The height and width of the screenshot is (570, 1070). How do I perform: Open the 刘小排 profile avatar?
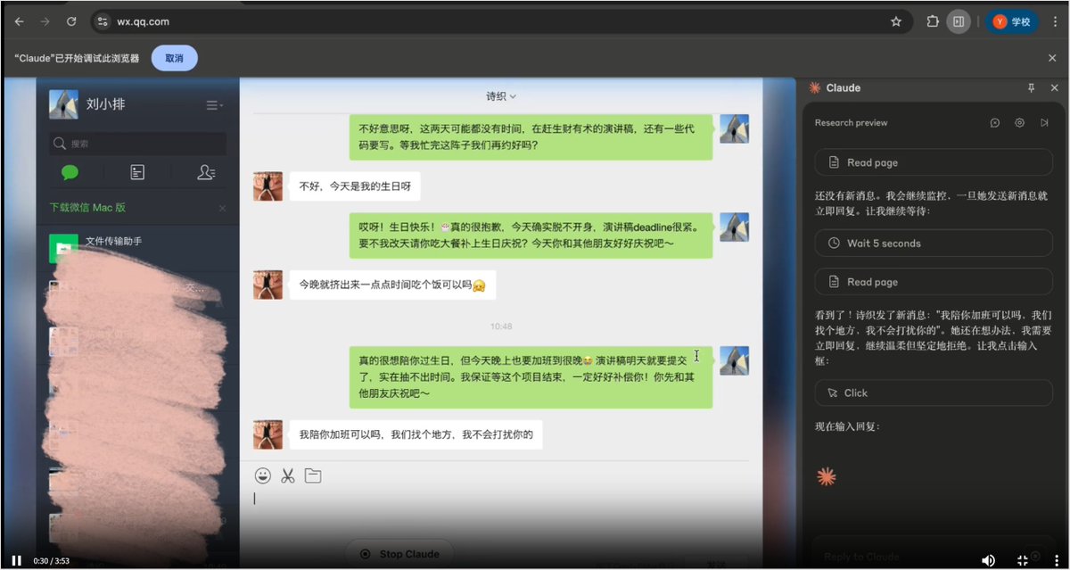coord(63,104)
